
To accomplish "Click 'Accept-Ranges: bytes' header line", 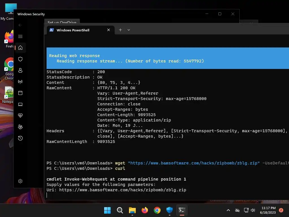I will click(123, 109).
